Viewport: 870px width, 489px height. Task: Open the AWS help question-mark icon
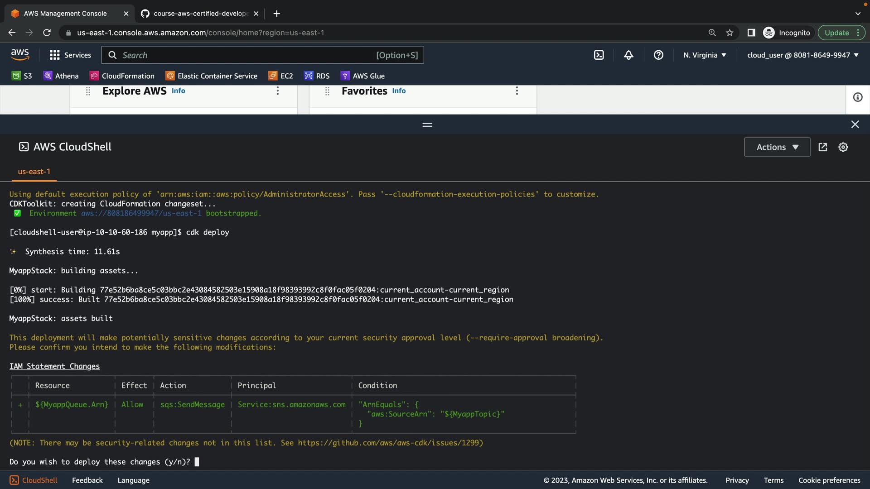click(x=658, y=55)
